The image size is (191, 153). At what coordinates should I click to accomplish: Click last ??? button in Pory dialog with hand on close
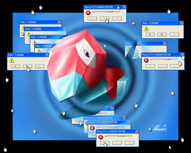coord(175,66)
